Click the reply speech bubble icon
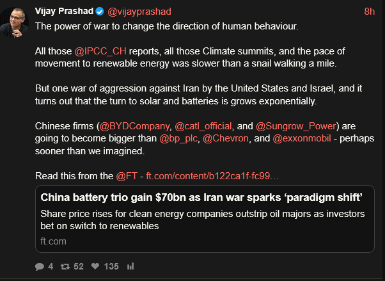Viewport: 385px width, 281px height. 40,266
